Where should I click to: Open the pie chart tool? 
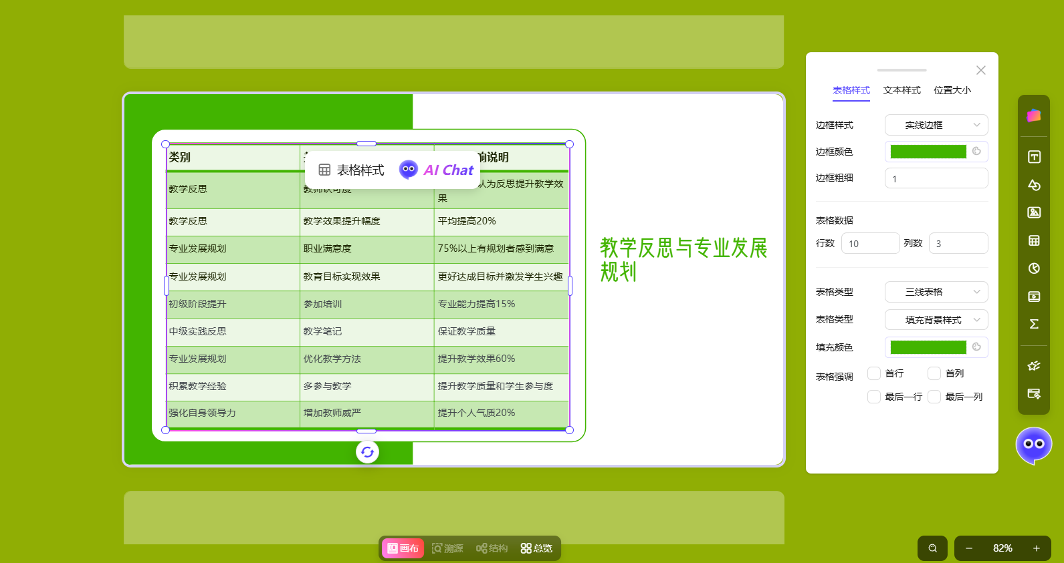click(1034, 268)
